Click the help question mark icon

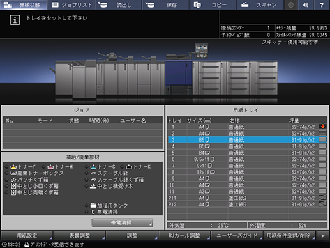(322, 5)
